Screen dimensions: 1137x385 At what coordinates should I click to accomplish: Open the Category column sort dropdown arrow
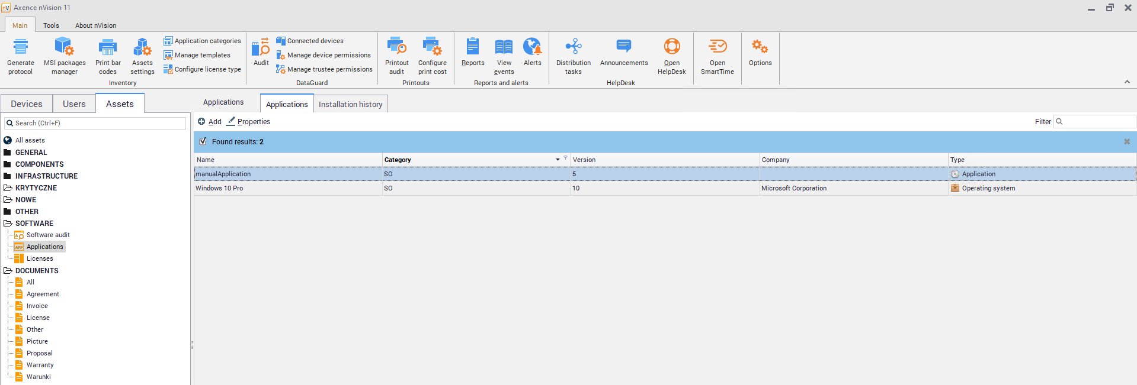pos(558,160)
